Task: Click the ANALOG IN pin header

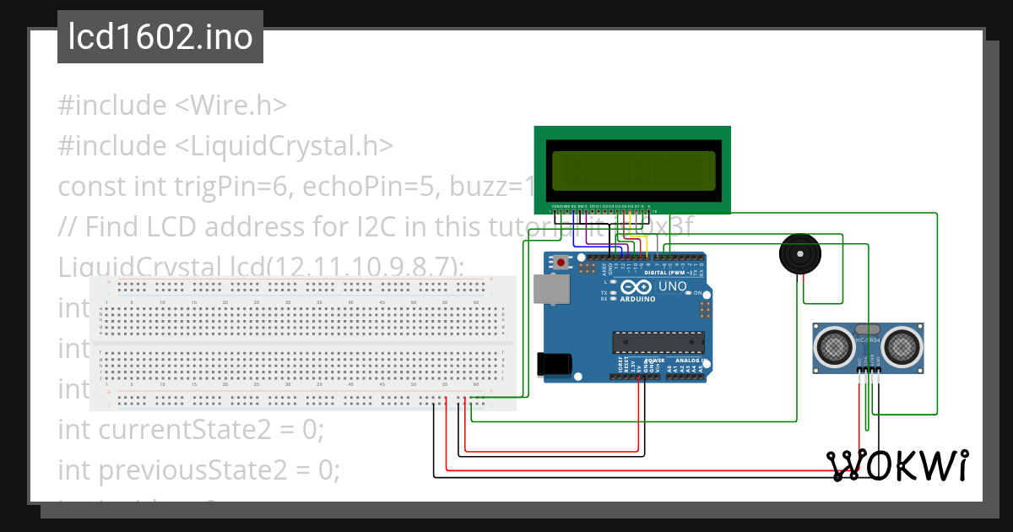Action: 684,375
